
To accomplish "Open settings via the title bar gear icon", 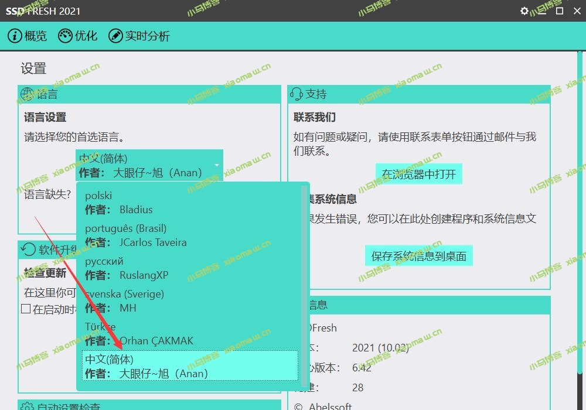I will coord(524,11).
